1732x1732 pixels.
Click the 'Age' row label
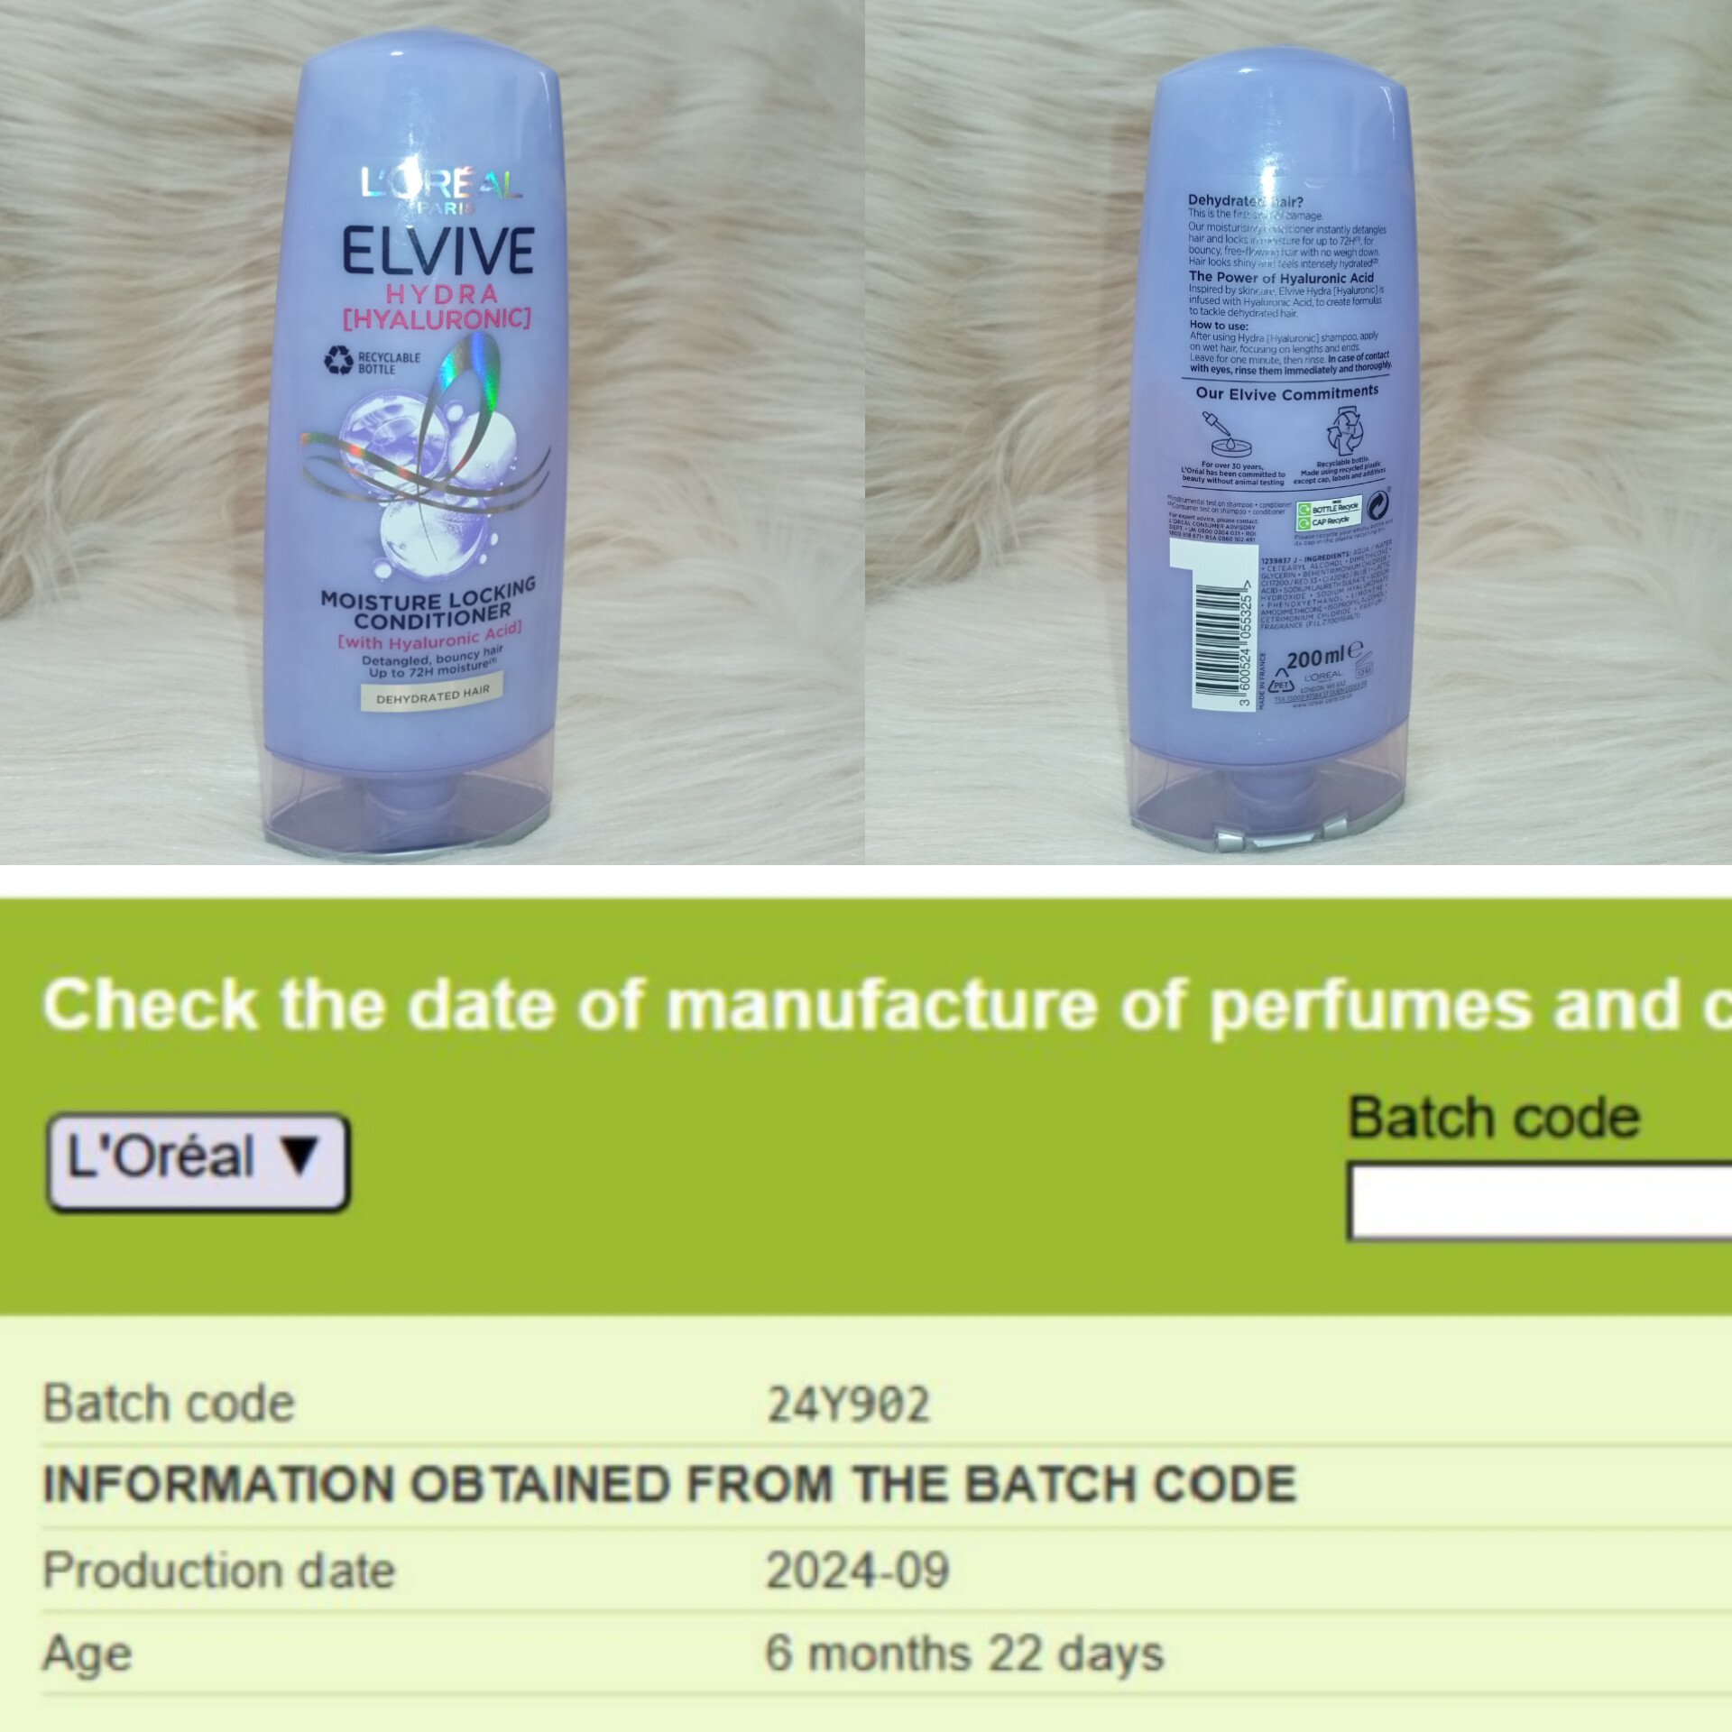click(88, 1655)
